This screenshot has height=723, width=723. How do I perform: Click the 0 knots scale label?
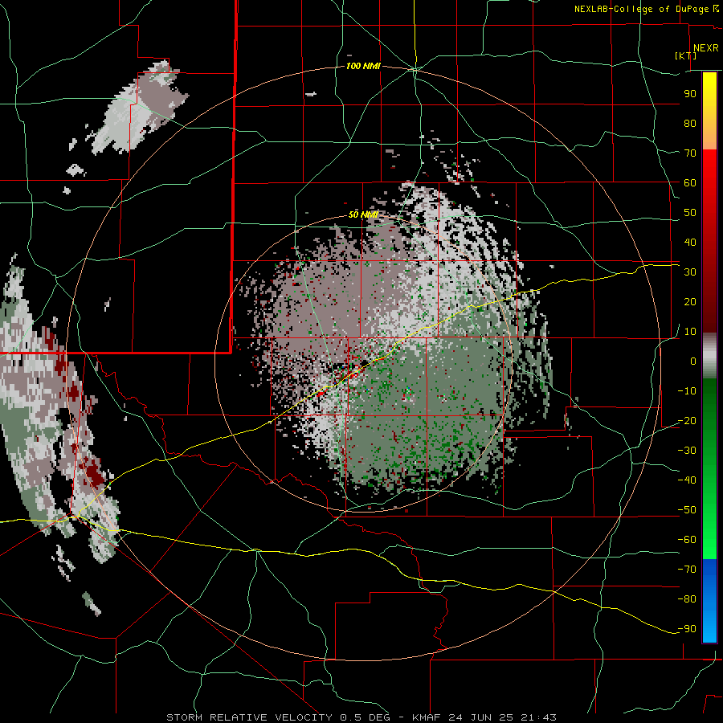click(x=693, y=361)
